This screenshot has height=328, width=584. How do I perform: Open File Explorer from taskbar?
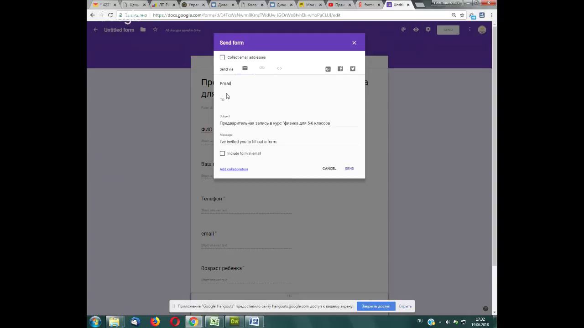click(x=114, y=322)
